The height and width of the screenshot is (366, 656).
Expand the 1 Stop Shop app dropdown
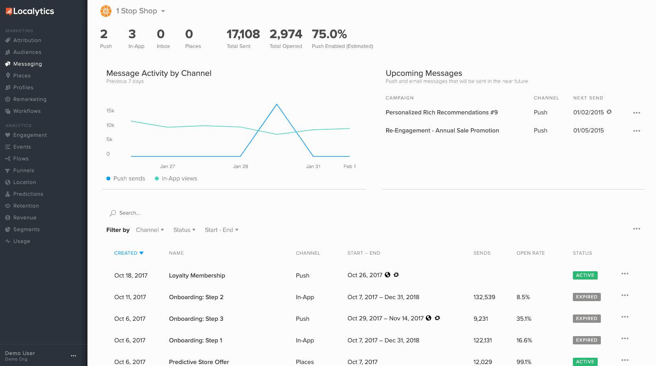(x=163, y=11)
